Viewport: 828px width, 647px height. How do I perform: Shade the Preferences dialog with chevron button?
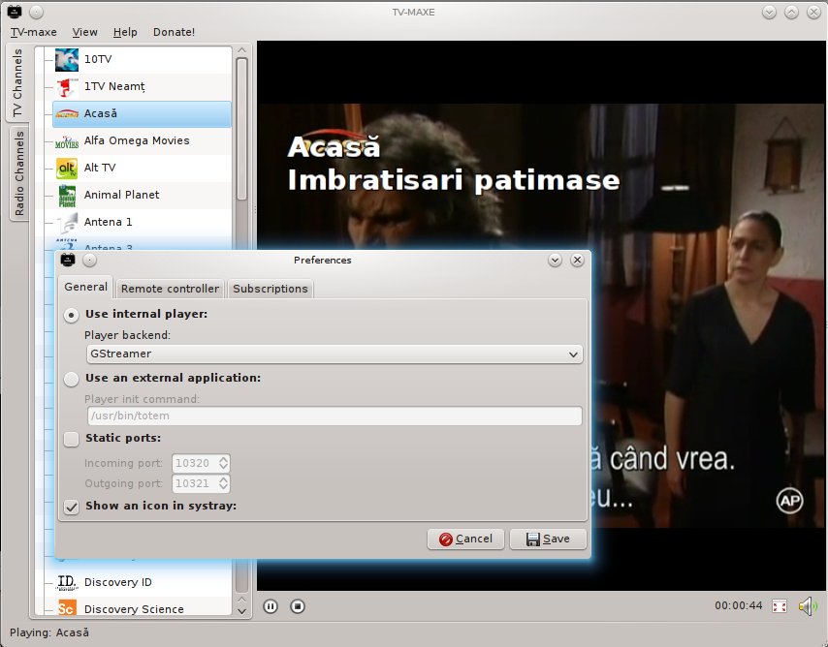(x=555, y=261)
